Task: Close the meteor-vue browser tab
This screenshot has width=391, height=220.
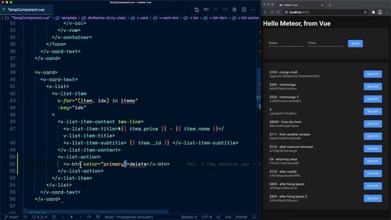Action: (x=322, y=5)
